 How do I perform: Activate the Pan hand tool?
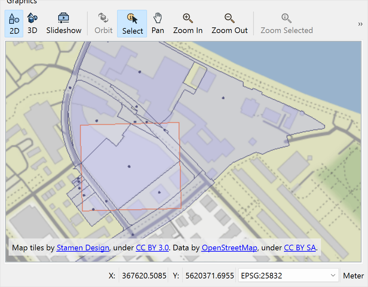[158, 23]
